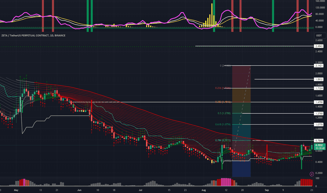Click the 0.4000 price axis tick
327x193 pixels.
tap(319, 162)
